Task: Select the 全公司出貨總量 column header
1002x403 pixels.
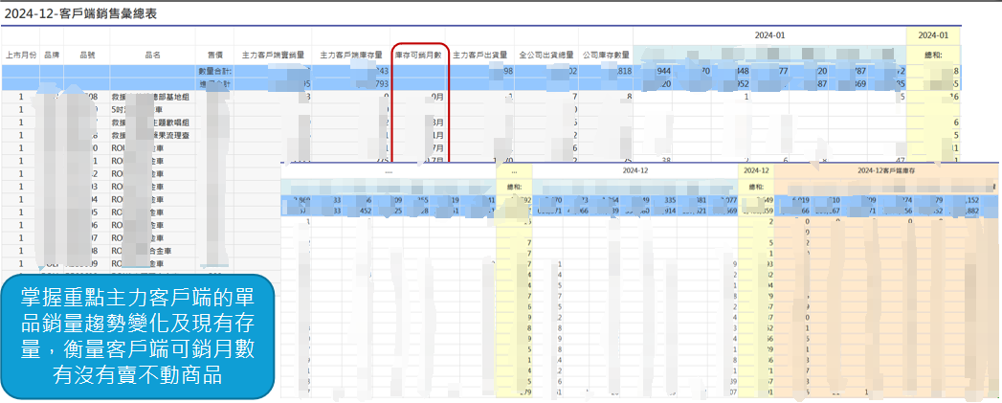Action: 546,56
